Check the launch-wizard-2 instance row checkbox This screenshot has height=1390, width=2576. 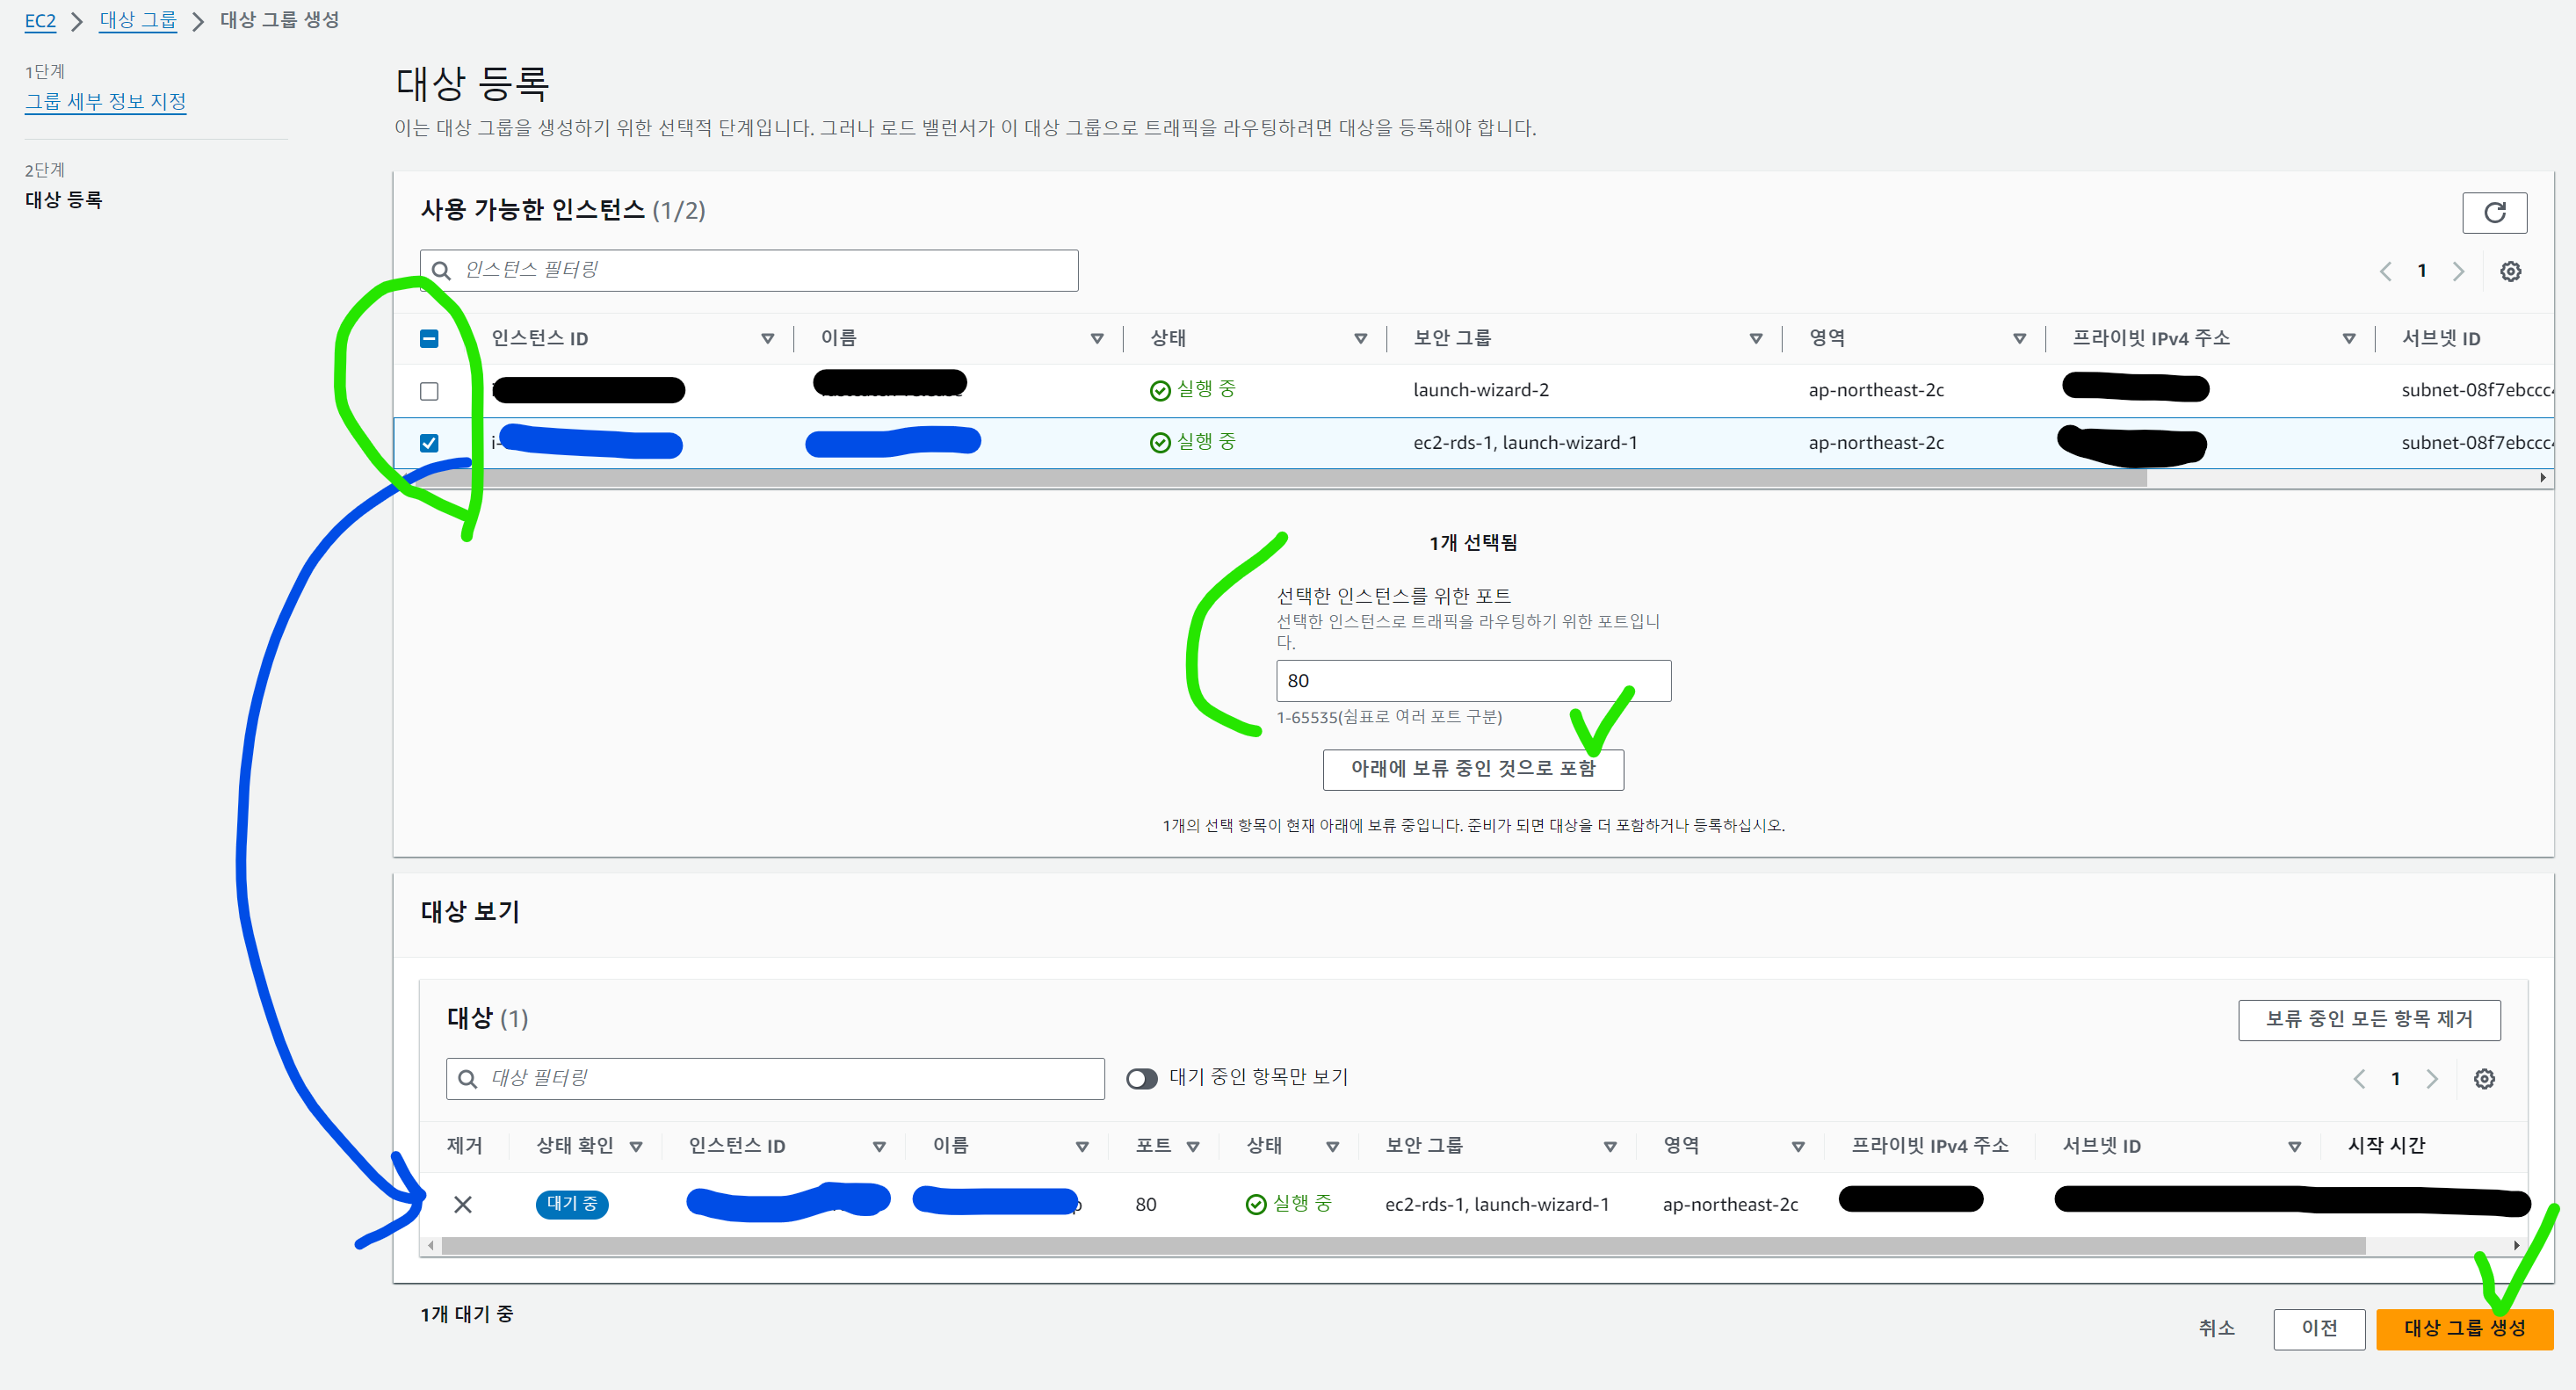[x=429, y=391]
